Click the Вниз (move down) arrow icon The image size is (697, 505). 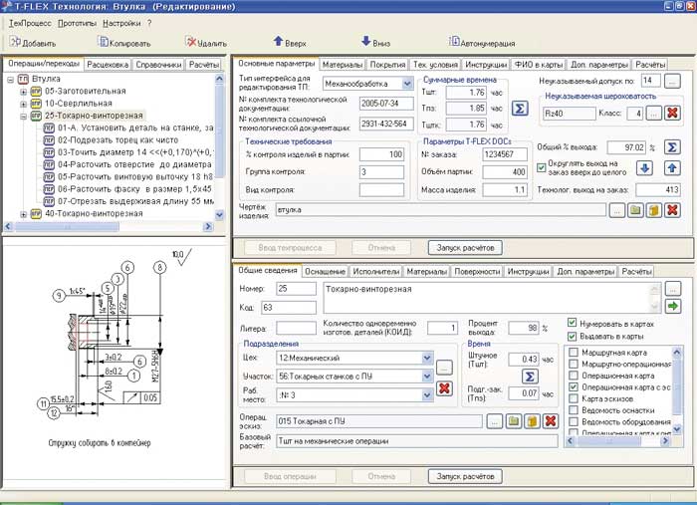click(366, 42)
